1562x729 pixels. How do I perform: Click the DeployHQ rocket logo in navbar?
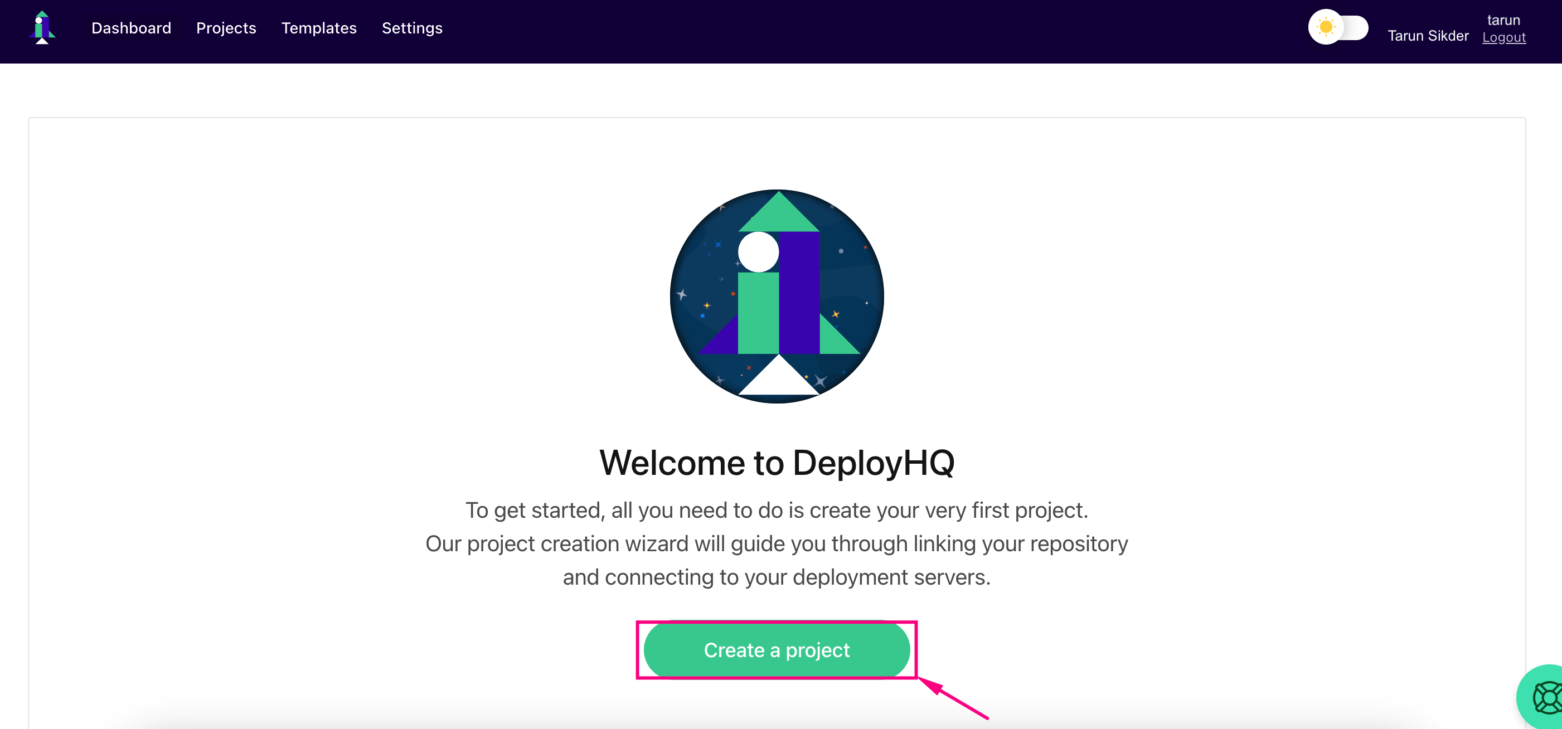tap(42, 28)
